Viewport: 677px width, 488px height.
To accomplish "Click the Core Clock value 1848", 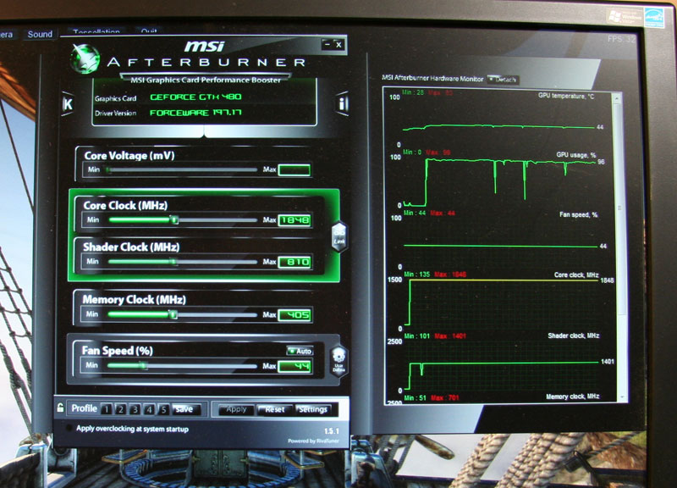I will point(294,220).
